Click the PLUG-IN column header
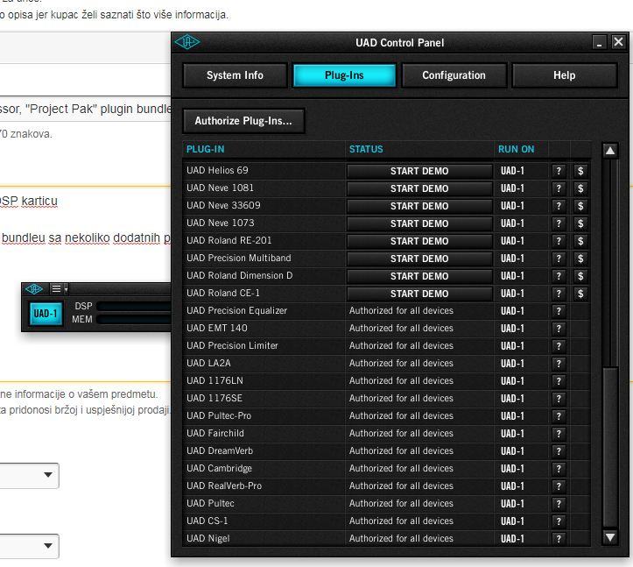The image size is (633, 567). pos(205,149)
